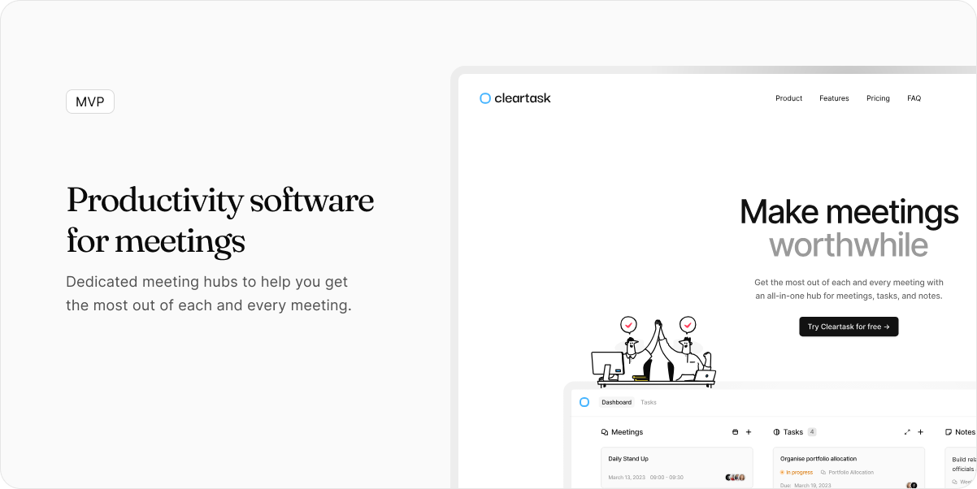Add a new task with plus icon
977x489 pixels.
click(x=920, y=432)
